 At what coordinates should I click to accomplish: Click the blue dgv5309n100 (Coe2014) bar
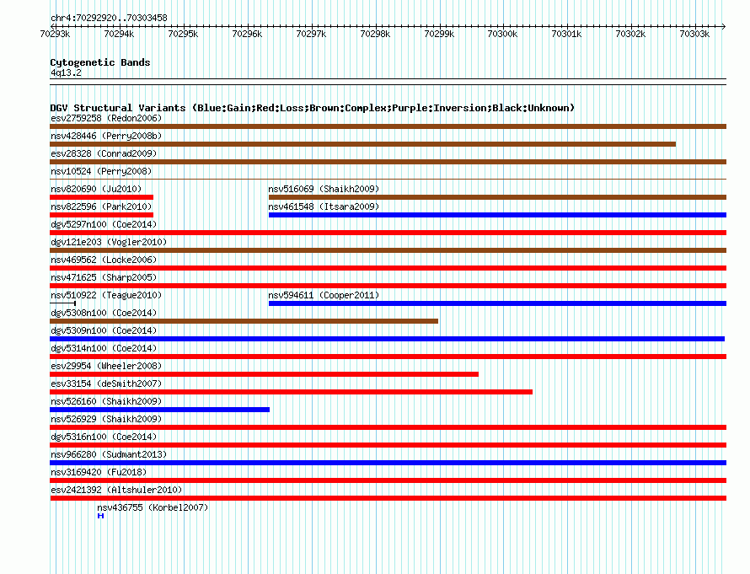(x=387, y=339)
